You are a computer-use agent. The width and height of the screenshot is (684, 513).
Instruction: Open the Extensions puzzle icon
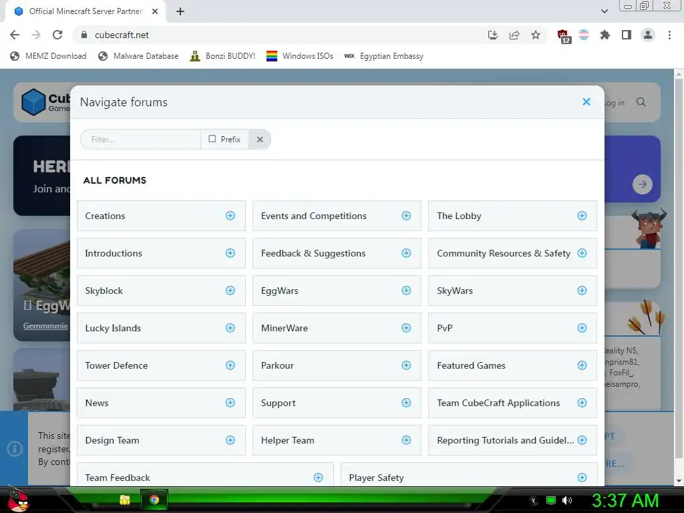click(x=605, y=35)
